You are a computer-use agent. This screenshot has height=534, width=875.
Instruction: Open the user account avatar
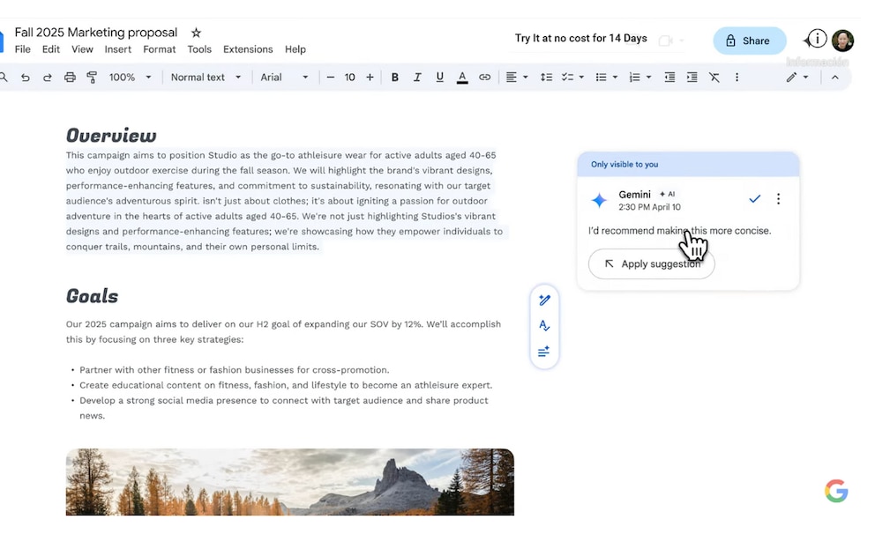842,41
